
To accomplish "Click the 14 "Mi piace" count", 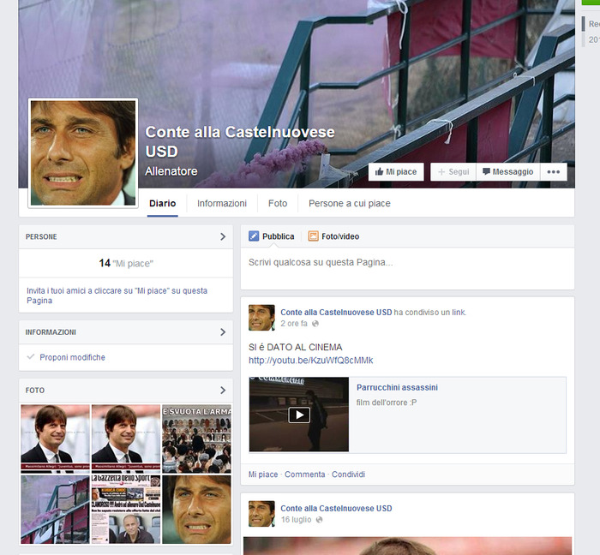I will [126, 263].
